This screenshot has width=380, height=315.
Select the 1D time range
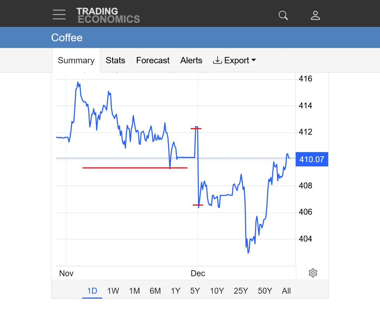click(92, 291)
